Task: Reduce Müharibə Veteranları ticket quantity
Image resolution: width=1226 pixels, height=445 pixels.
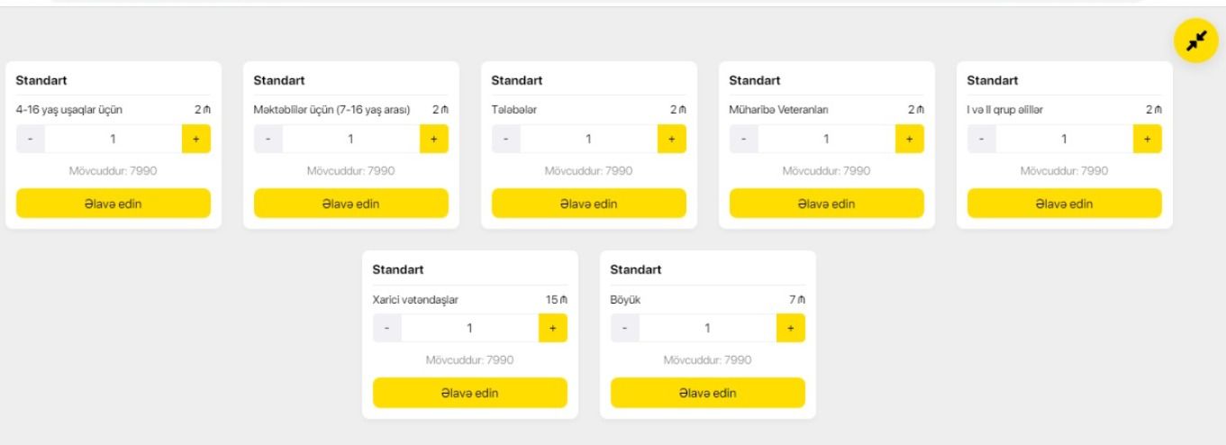Action: click(x=744, y=140)
